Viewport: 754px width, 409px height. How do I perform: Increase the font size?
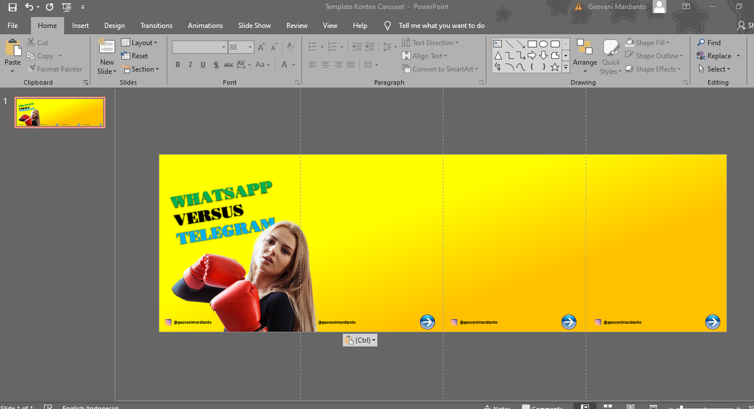[x=262, y=47]
